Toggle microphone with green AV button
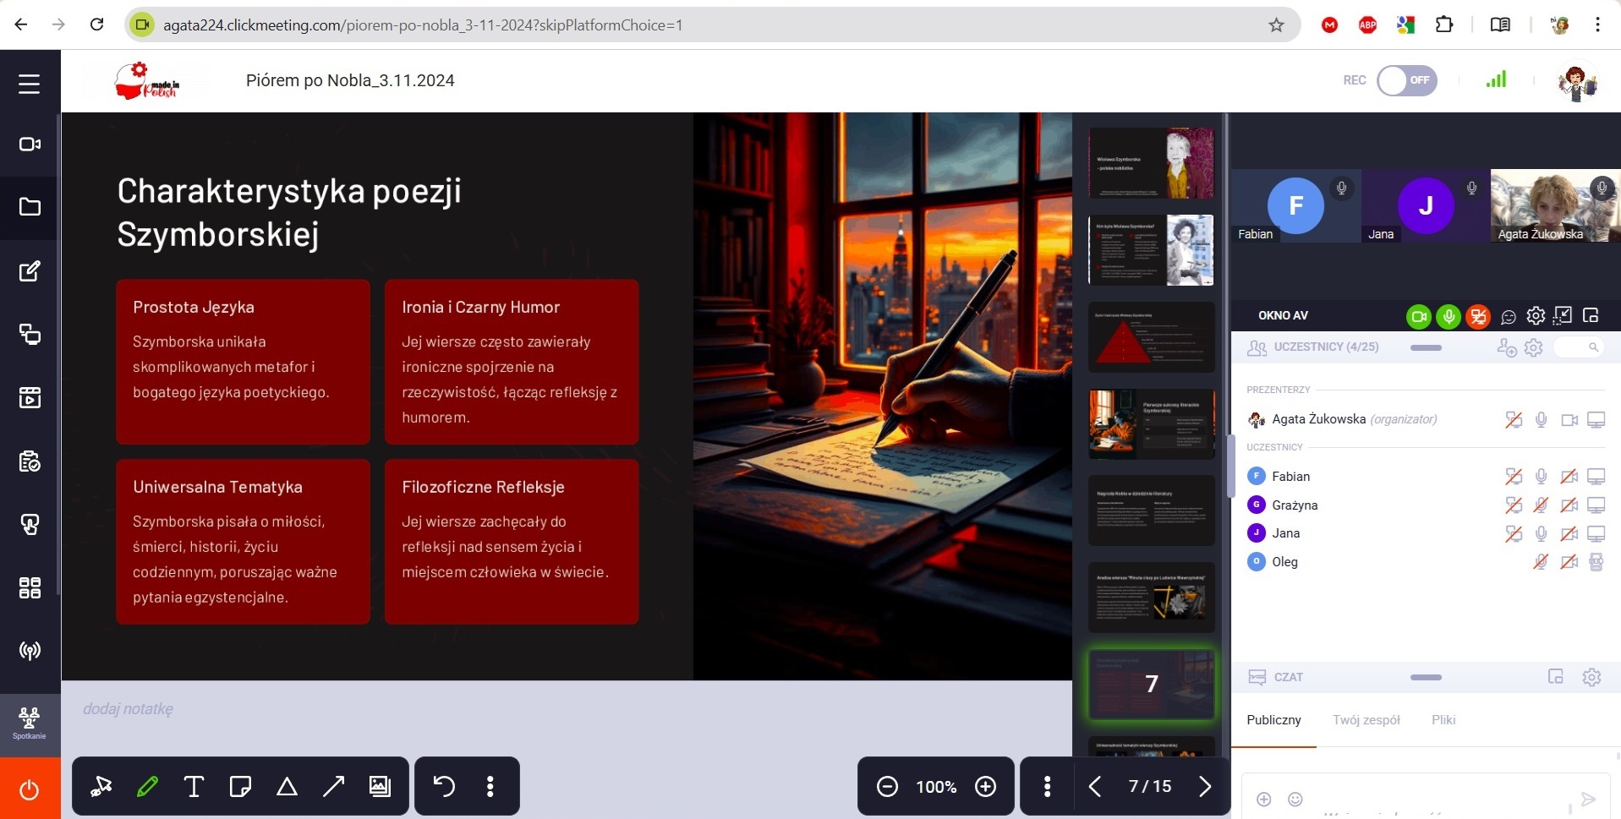The image size is (1621, 819). coord(1448,317)
